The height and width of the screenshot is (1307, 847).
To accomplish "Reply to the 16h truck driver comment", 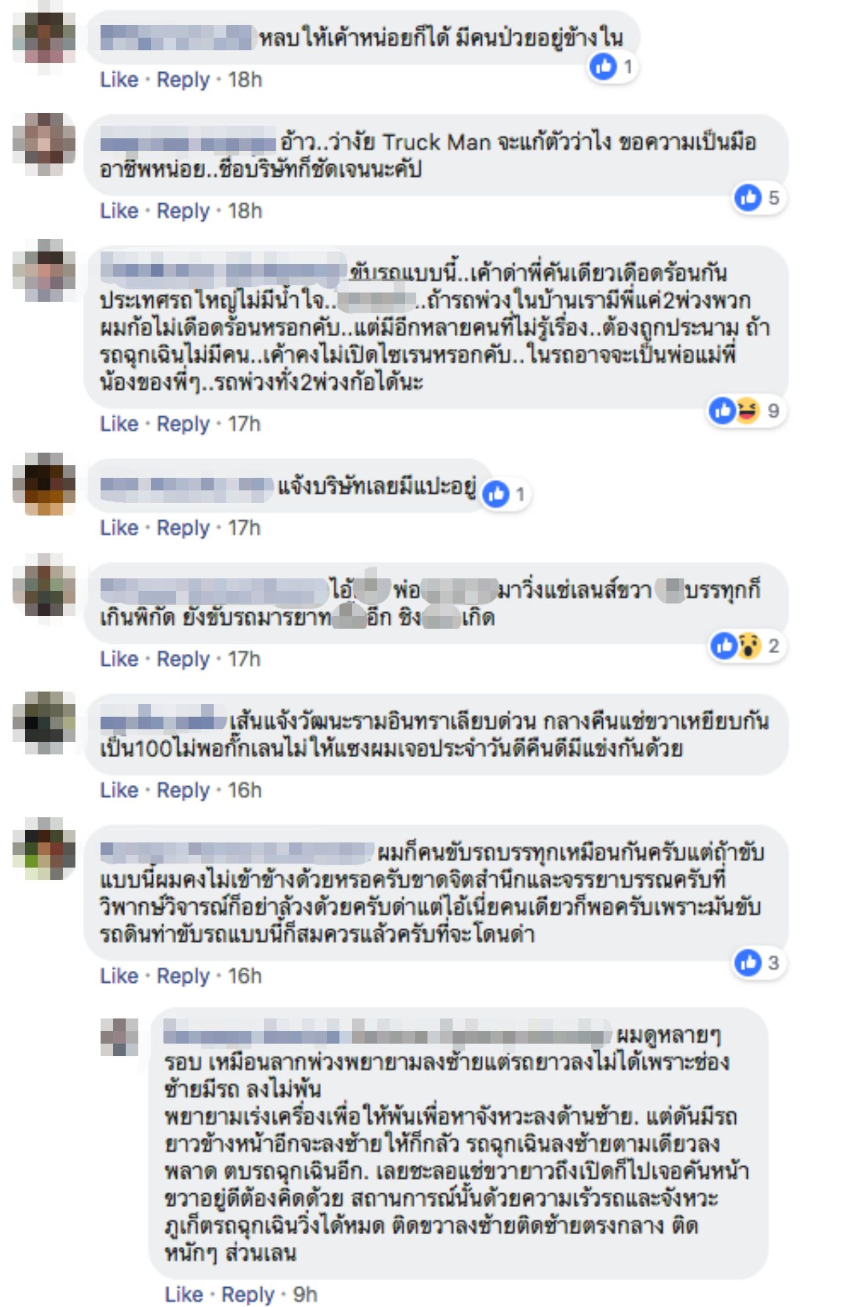I will [x=183, y=975].
